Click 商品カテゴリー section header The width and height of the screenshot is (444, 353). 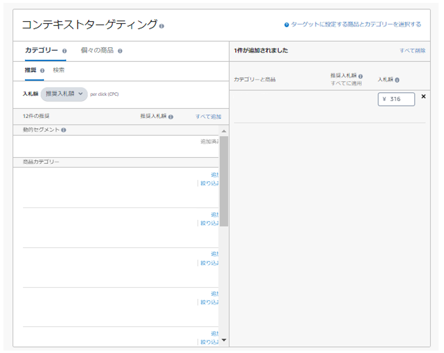(41, 162)
